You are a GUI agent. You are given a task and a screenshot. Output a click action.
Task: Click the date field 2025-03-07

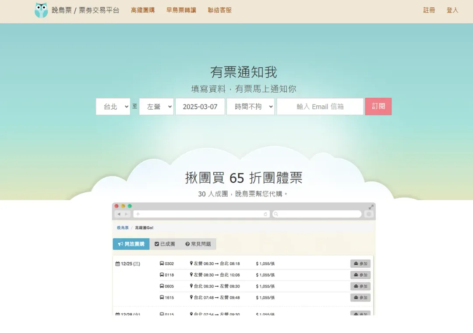pyautogui.click(x=200, y=107)
